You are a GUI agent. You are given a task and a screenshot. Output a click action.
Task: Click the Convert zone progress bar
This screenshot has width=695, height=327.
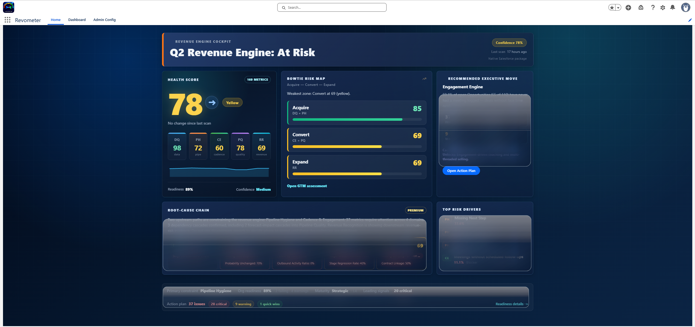coord(357,147)
